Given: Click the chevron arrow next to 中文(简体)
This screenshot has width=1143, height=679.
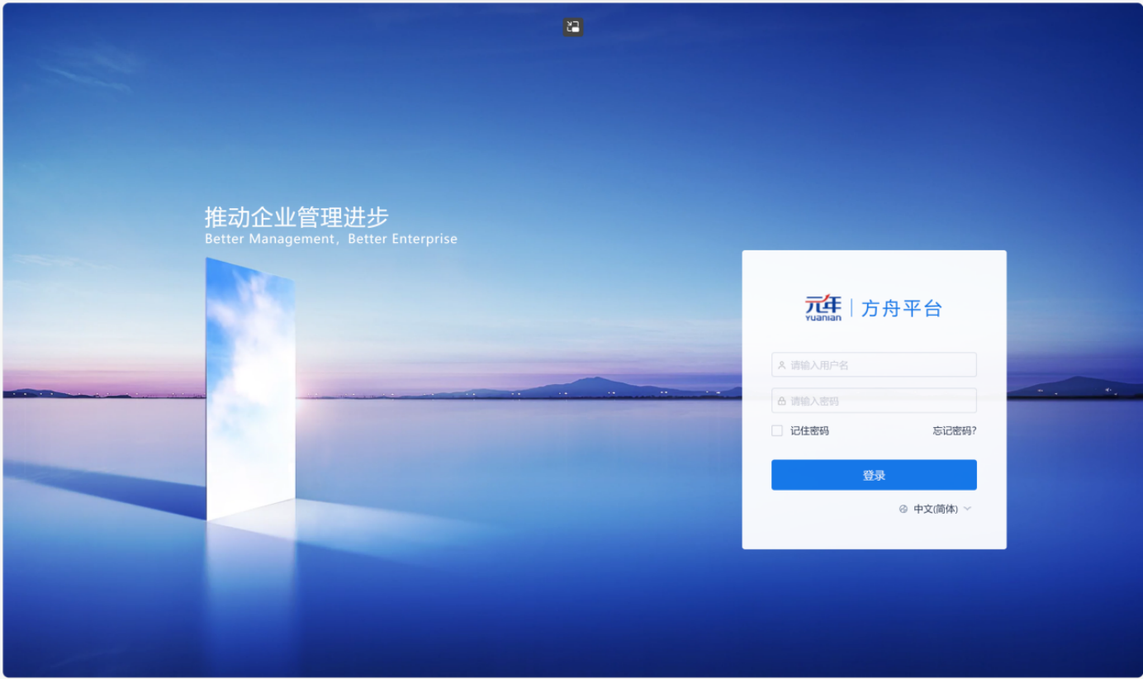Looking at the screenshot, I should point(967,509).
